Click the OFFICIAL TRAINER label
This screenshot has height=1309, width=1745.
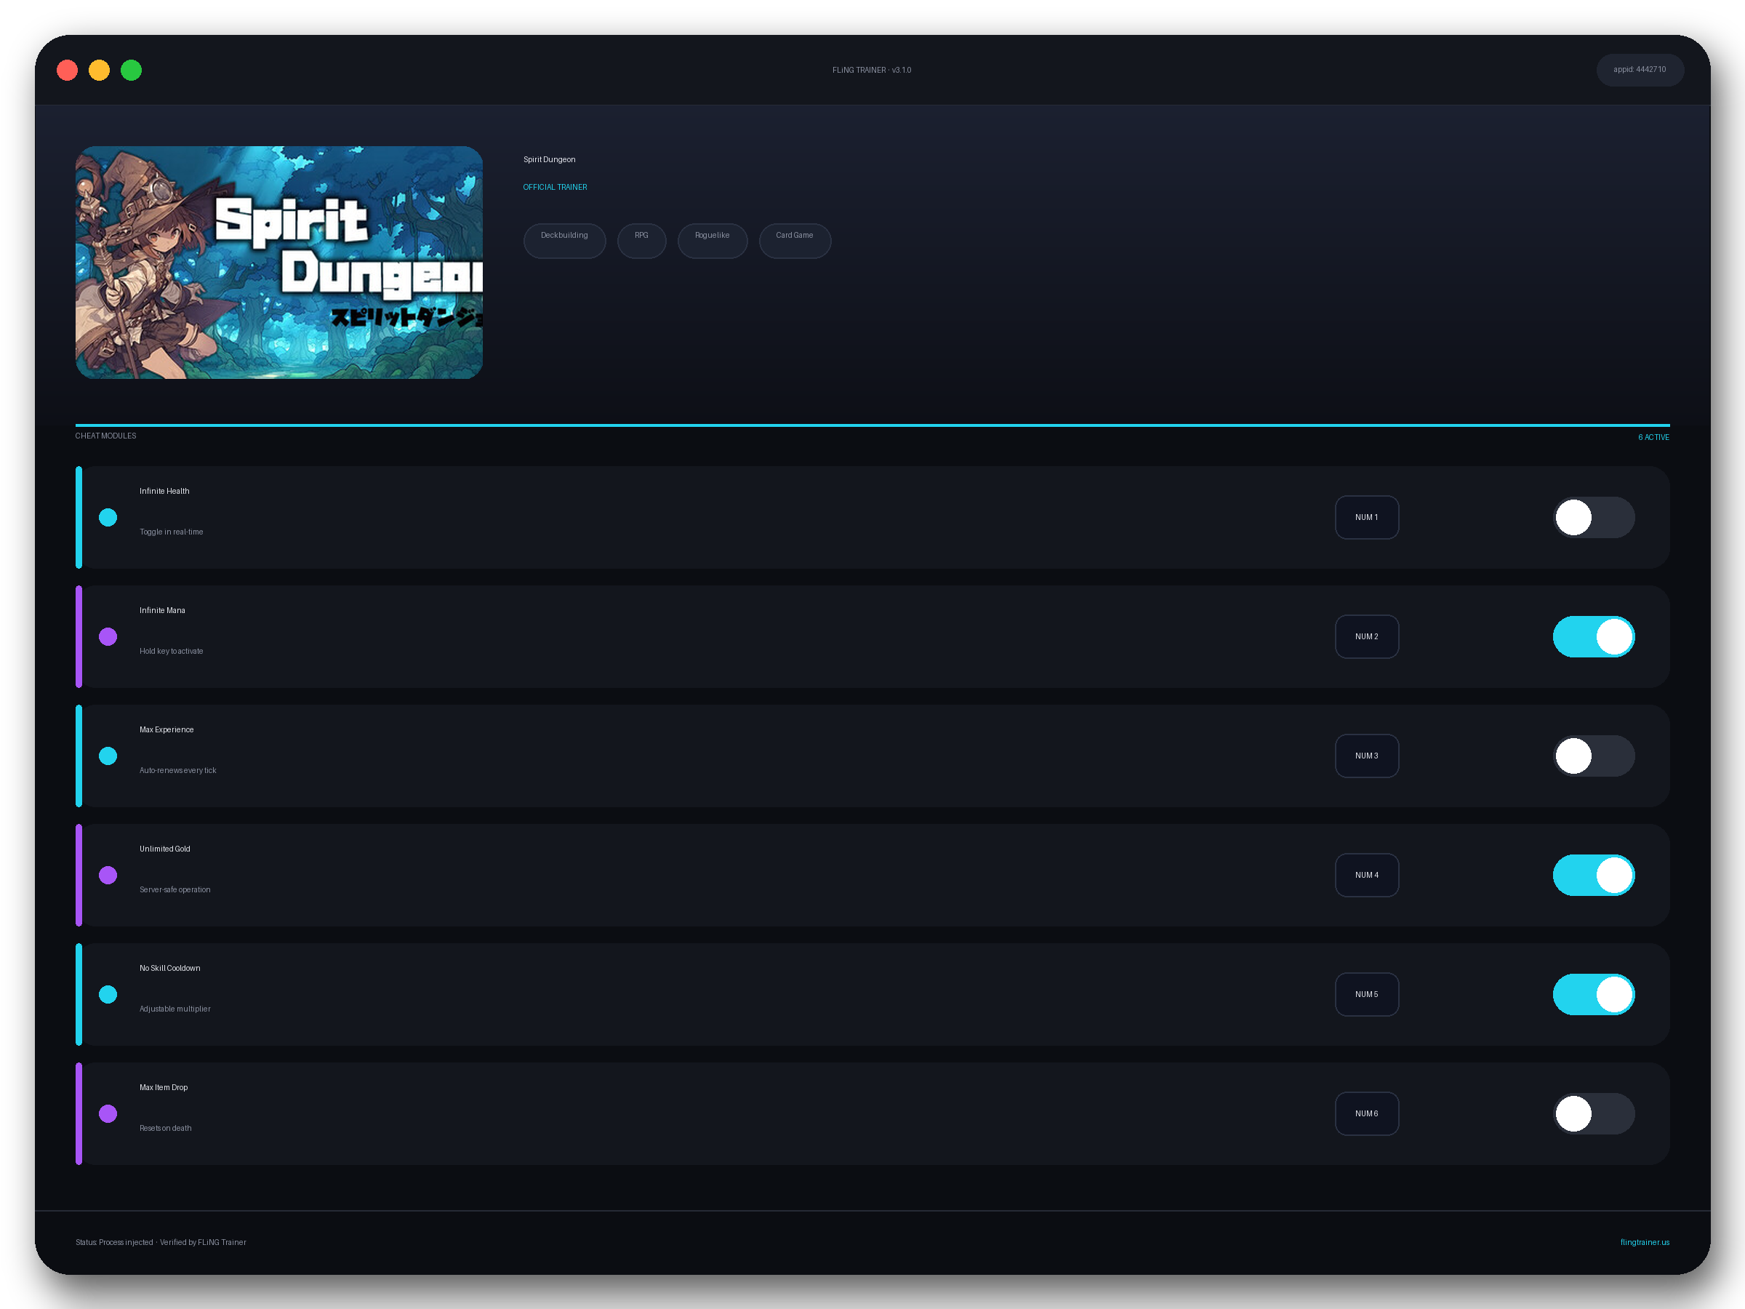pyautogui.click(x=555, y=187)
